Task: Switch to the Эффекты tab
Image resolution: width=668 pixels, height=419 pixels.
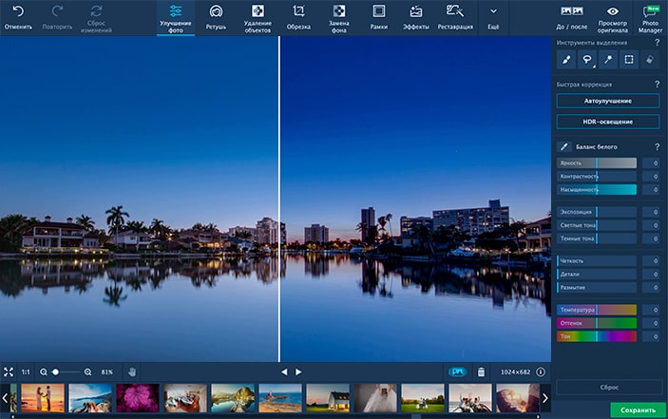Action: pos(415,16)
